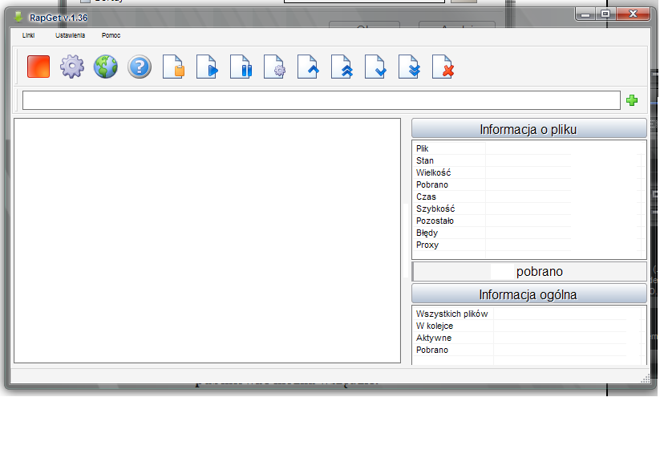Click the paste links from clipboard icon
664x462 pixels.
point(173,67)
